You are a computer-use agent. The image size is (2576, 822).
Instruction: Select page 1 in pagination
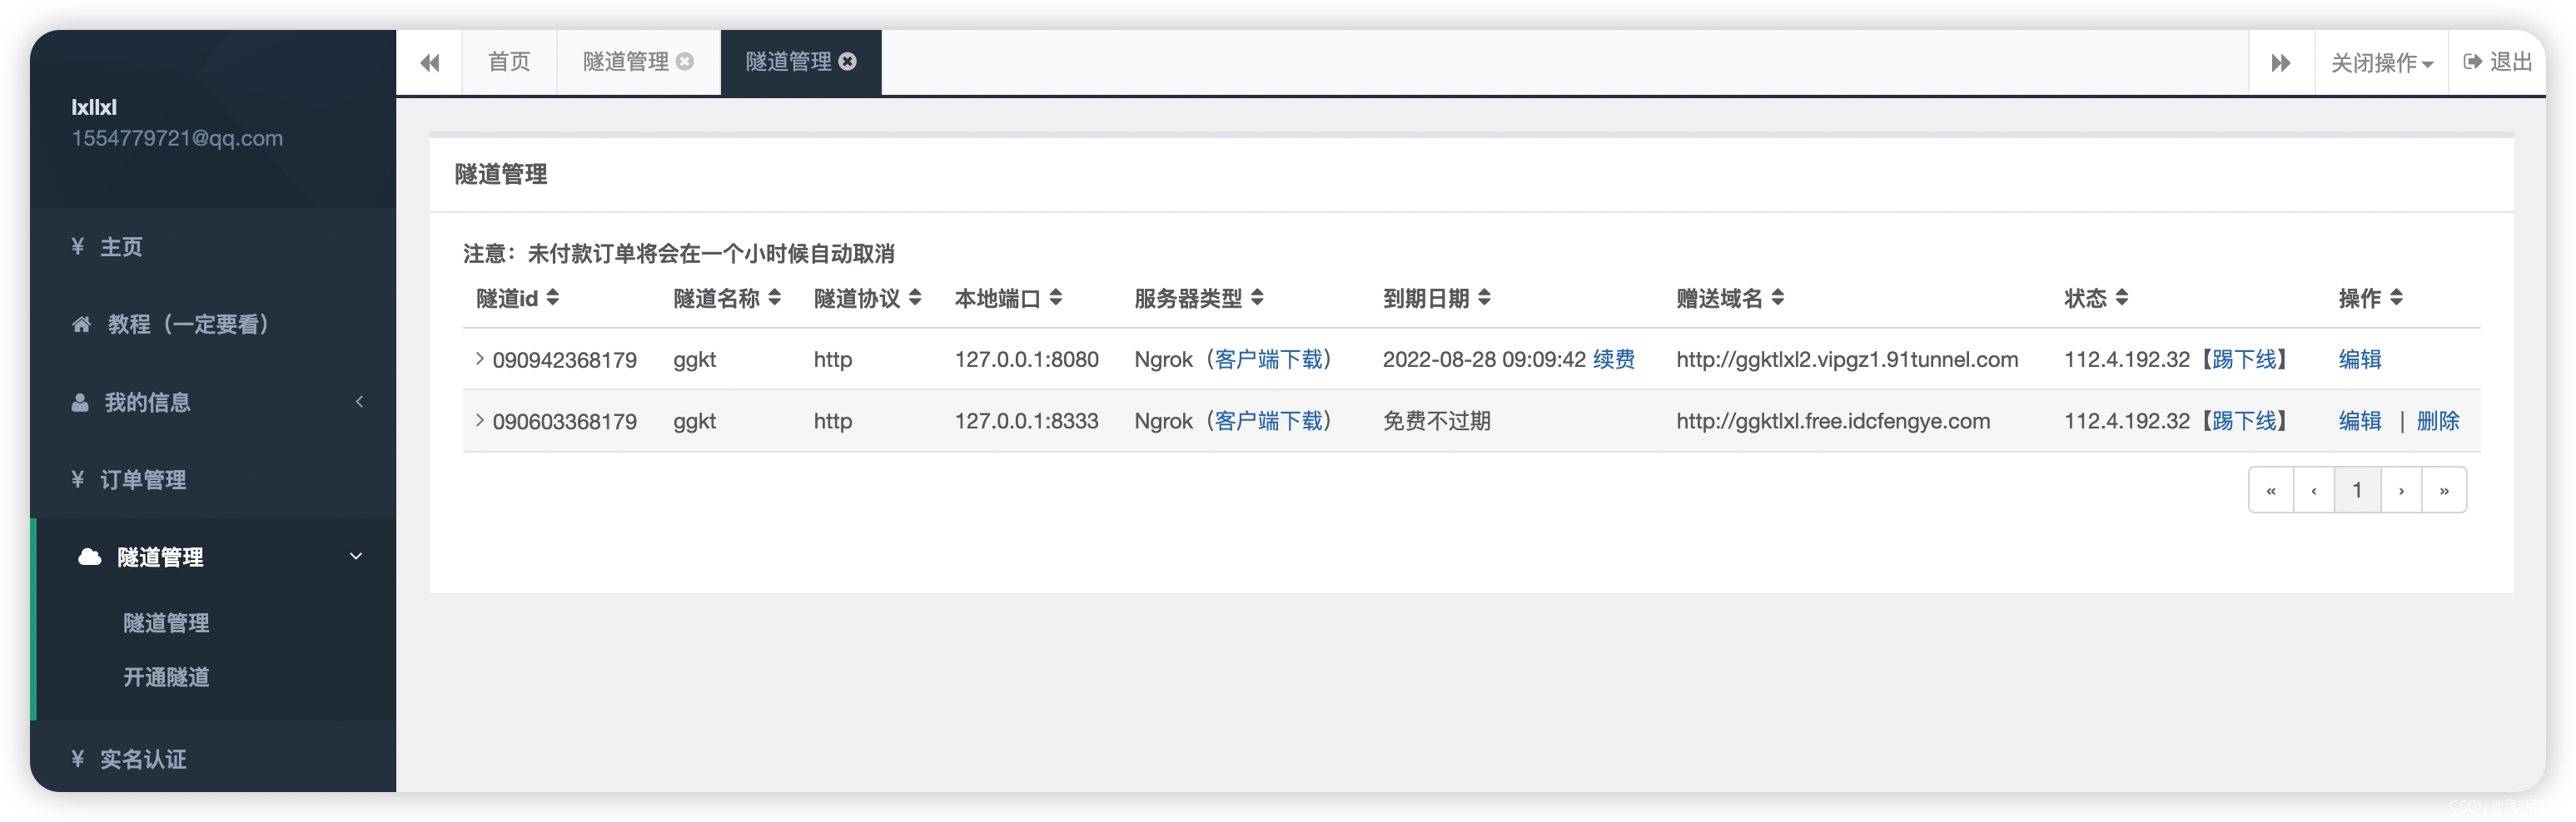[x=2357, y=490]
